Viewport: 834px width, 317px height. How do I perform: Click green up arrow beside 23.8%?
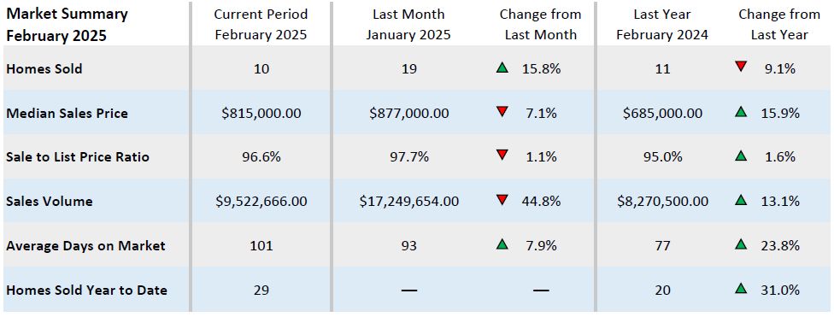(x=740, y=245)
